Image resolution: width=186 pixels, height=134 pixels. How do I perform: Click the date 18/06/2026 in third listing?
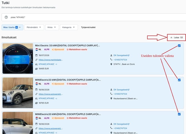pyautogui.click(x=44, y=124)
